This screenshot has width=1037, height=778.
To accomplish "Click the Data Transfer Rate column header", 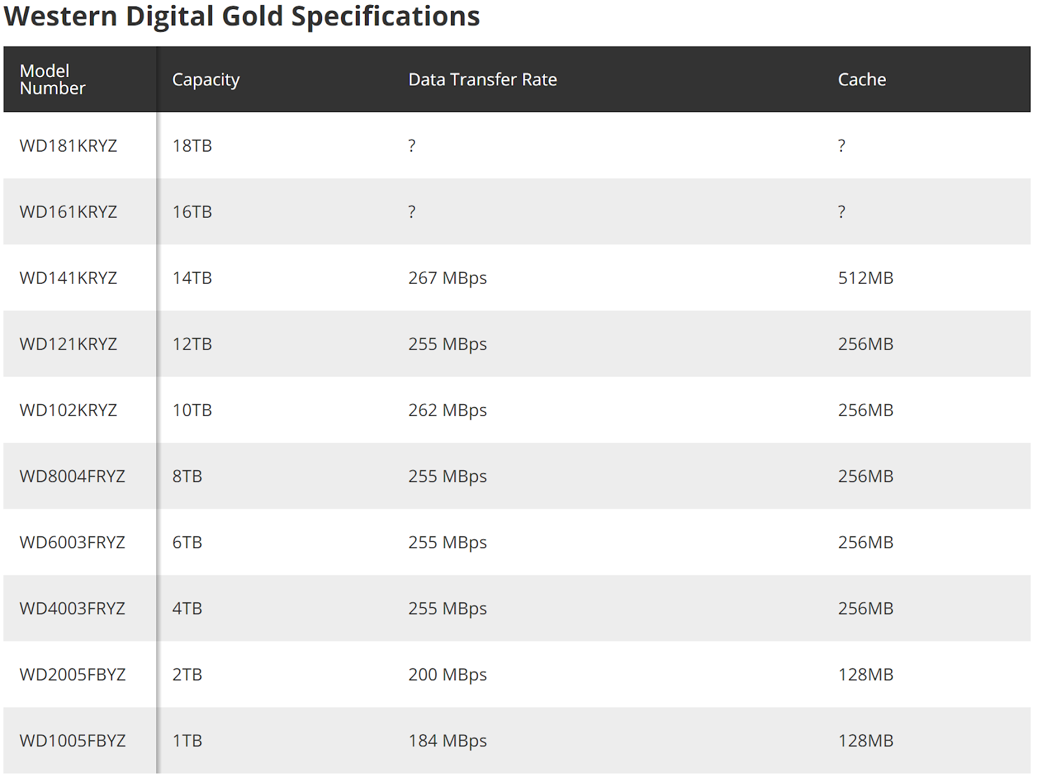I will [x=482, y=80].
